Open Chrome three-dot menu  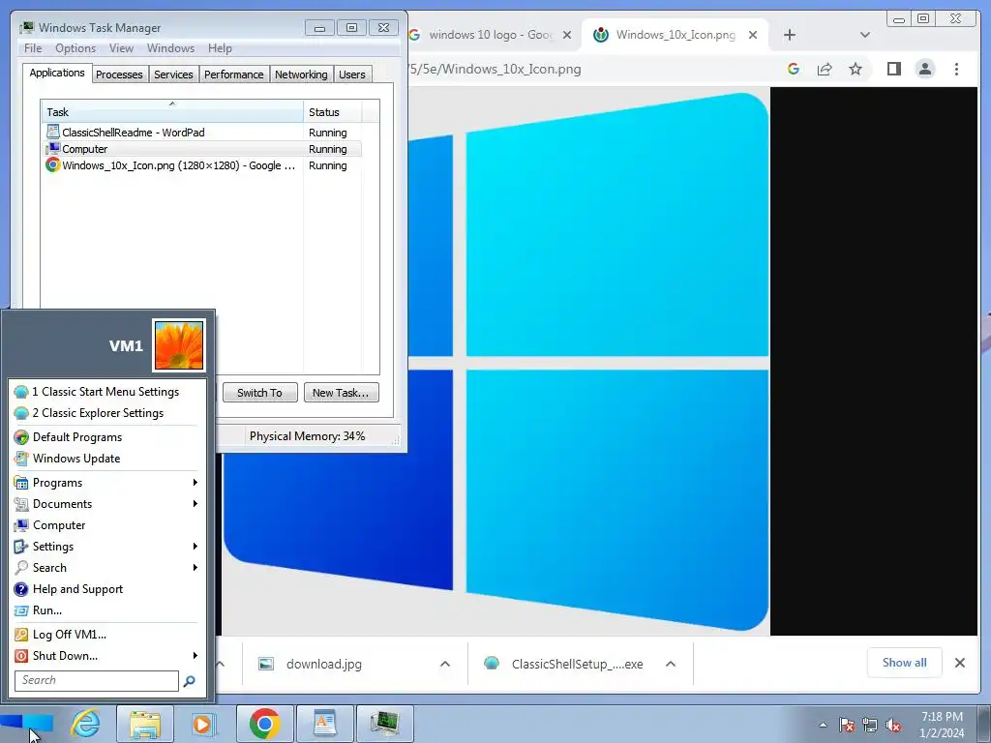point(956,69)
